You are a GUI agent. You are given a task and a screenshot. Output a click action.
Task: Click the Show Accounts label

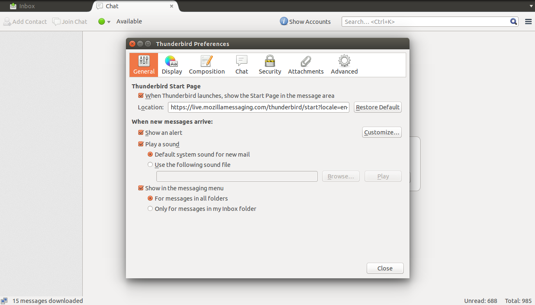tap(310, 22)
